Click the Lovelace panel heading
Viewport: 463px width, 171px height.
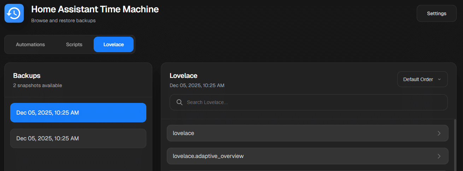coord(183,75)
